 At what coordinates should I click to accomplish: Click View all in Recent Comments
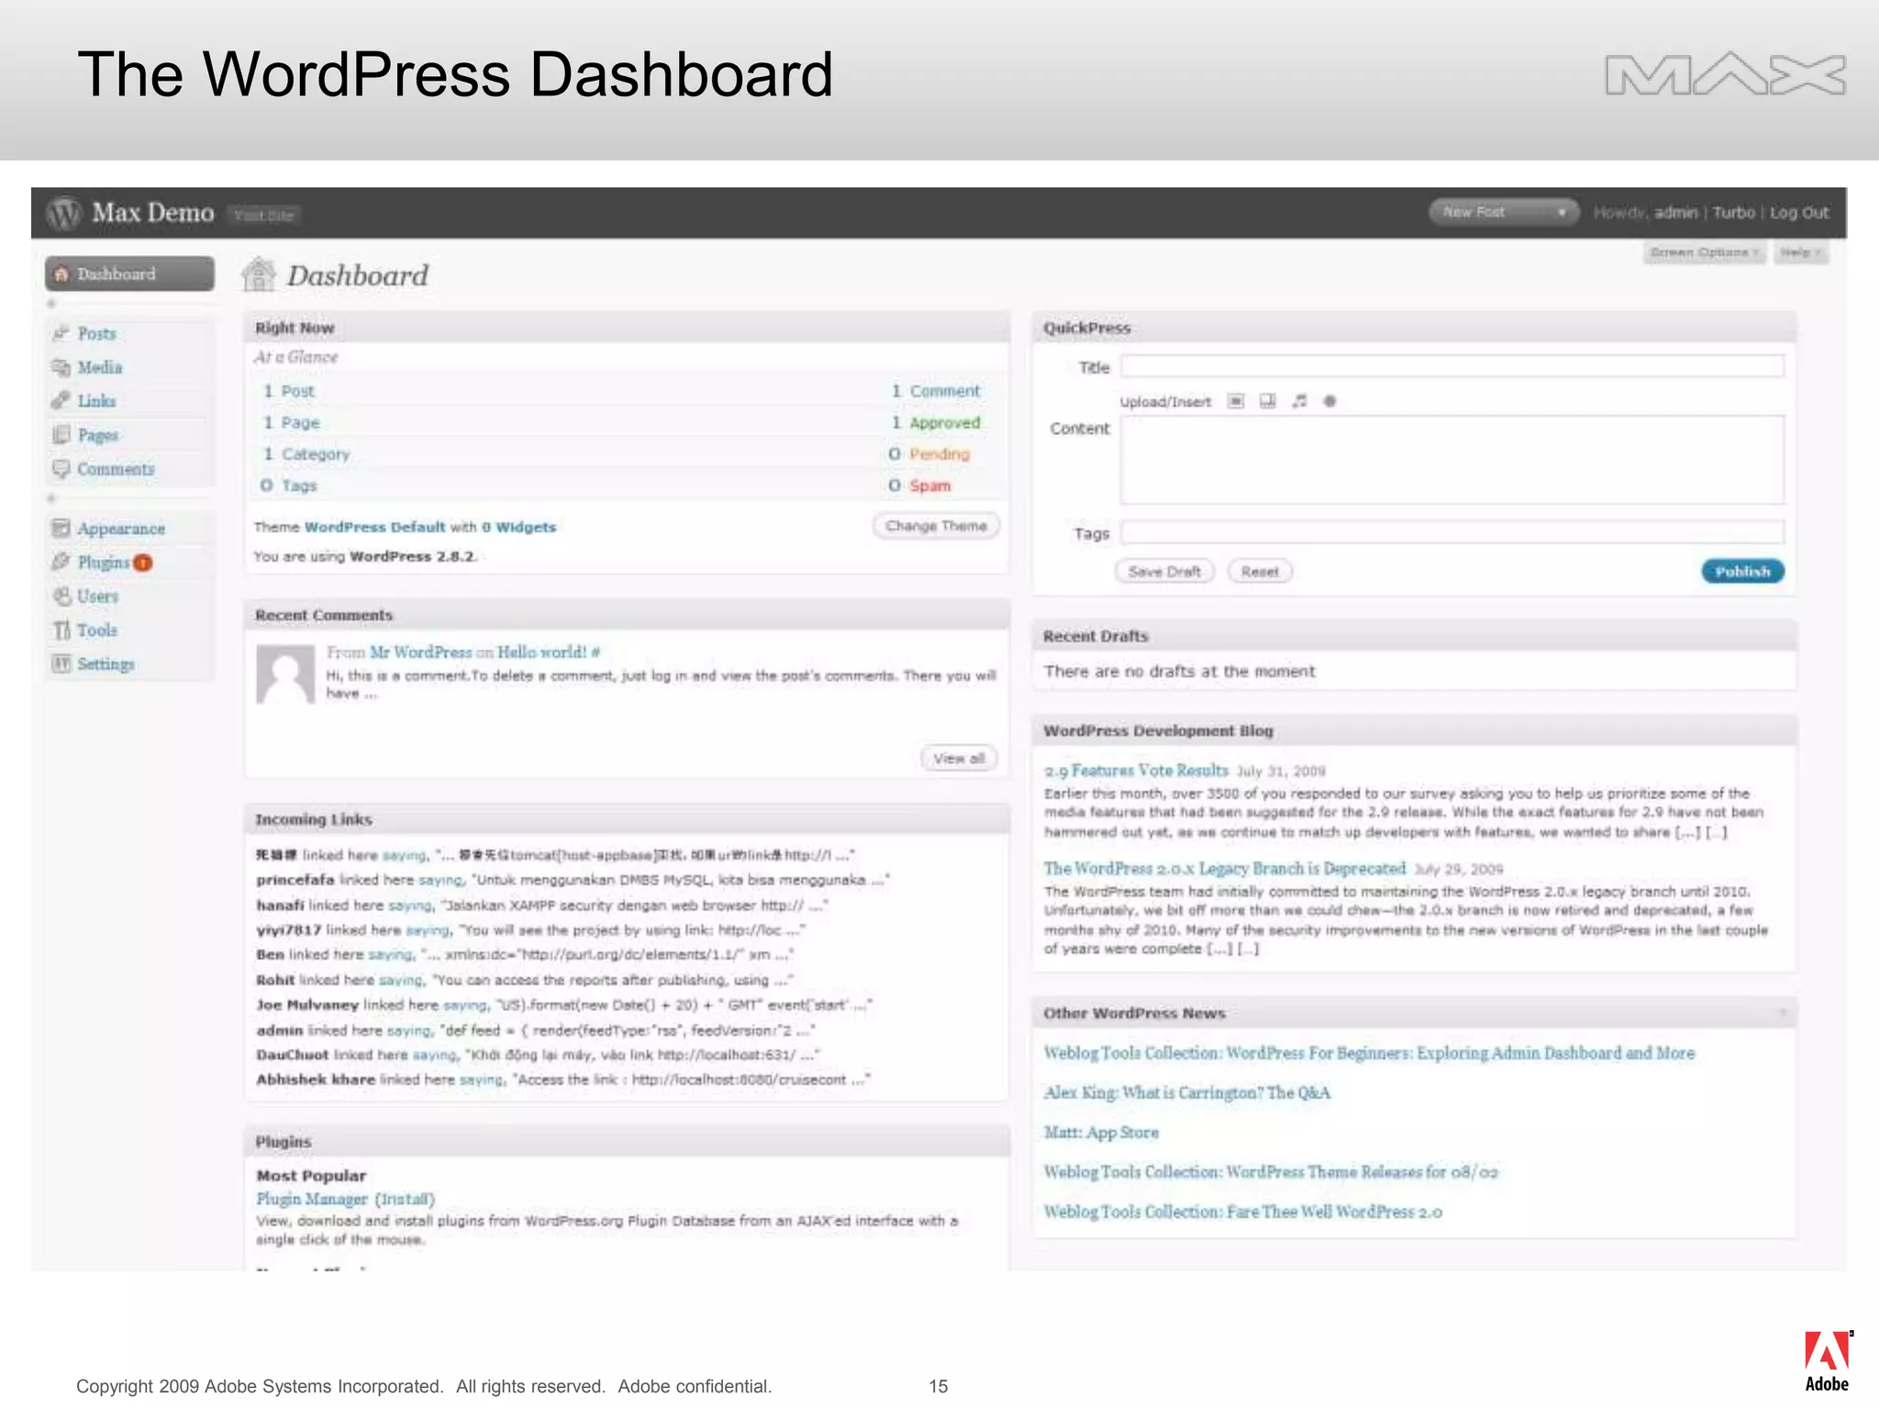click(959, 758)
